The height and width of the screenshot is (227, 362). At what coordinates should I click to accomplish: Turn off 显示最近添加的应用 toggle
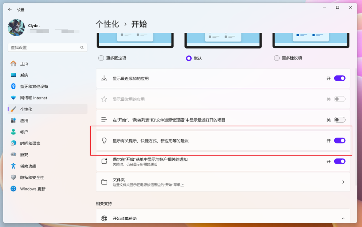click(x=340, y=78)
